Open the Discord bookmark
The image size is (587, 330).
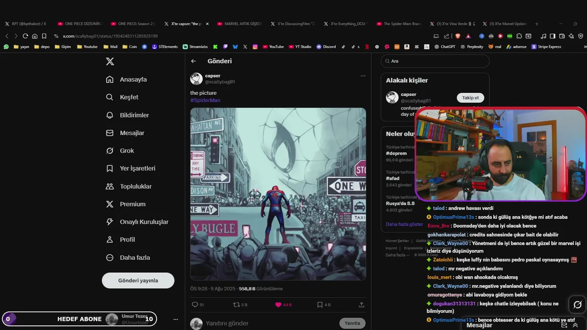click(x=326, y=47)
